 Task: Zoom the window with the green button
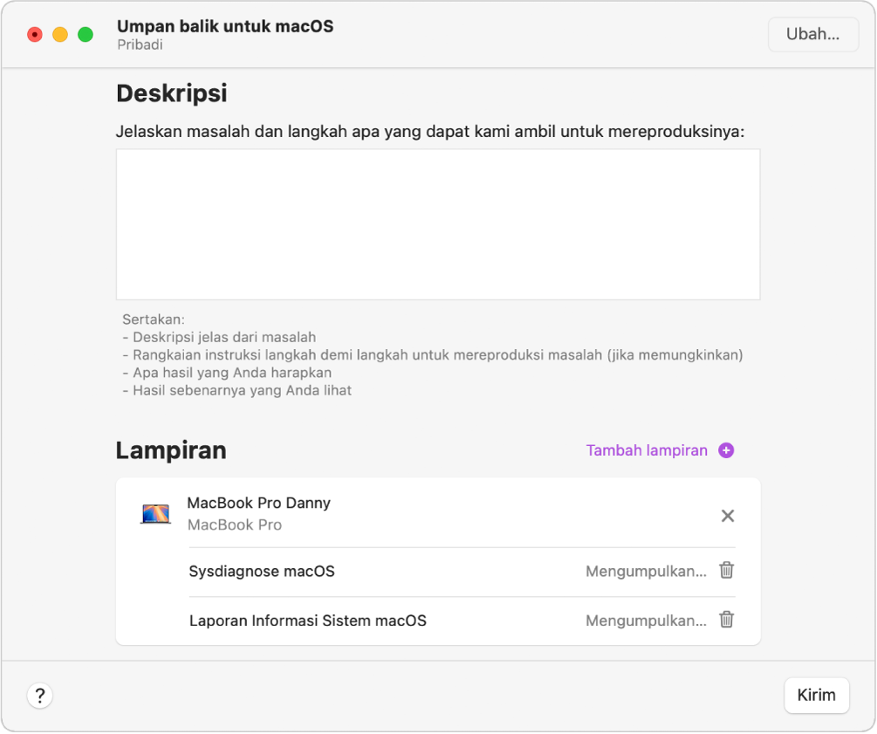(85, 35)
